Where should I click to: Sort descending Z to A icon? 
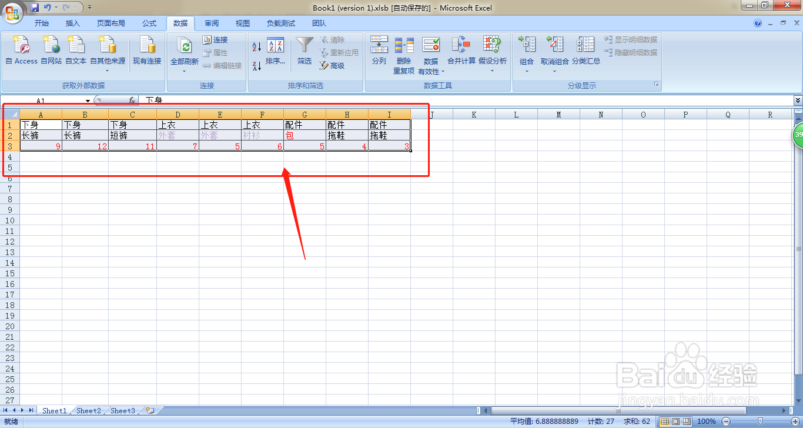pos(256,66)
